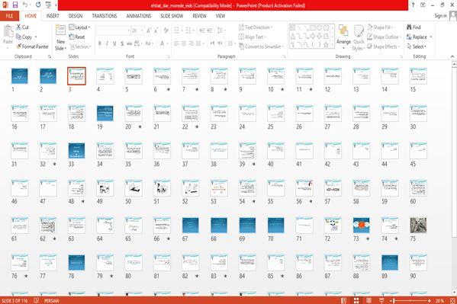The image size is (457, 304).
Task: Switch to Reading View icon
Action: [368, 300]
